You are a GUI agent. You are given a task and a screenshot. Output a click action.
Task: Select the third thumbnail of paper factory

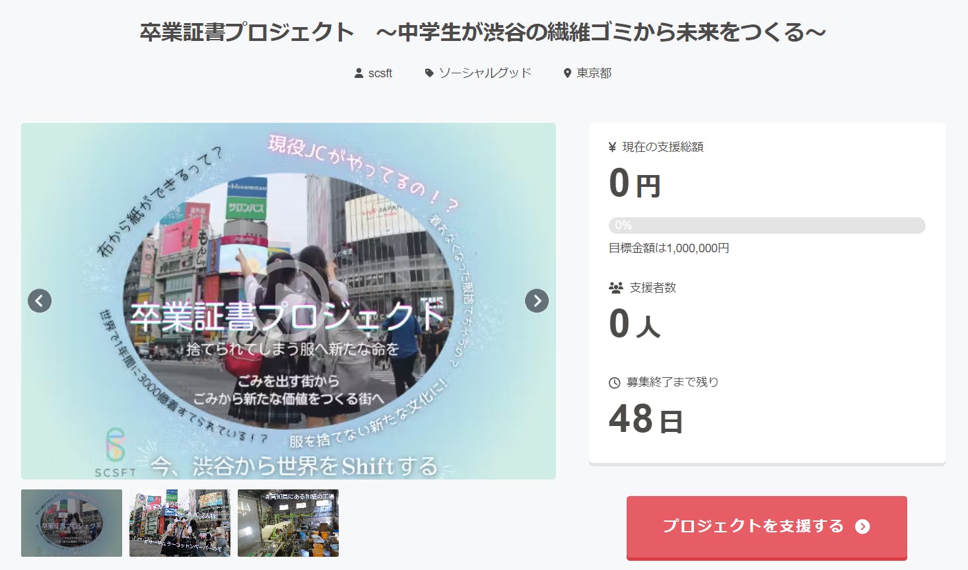click(x=288, y=523)
